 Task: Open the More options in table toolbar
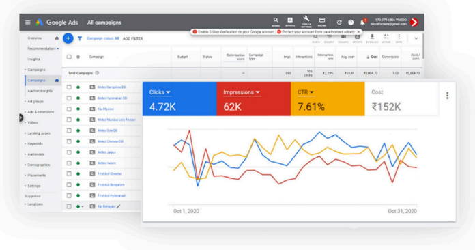point(399,38)
